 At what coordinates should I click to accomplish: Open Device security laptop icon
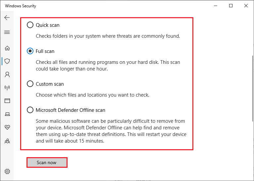click(7, 114)
